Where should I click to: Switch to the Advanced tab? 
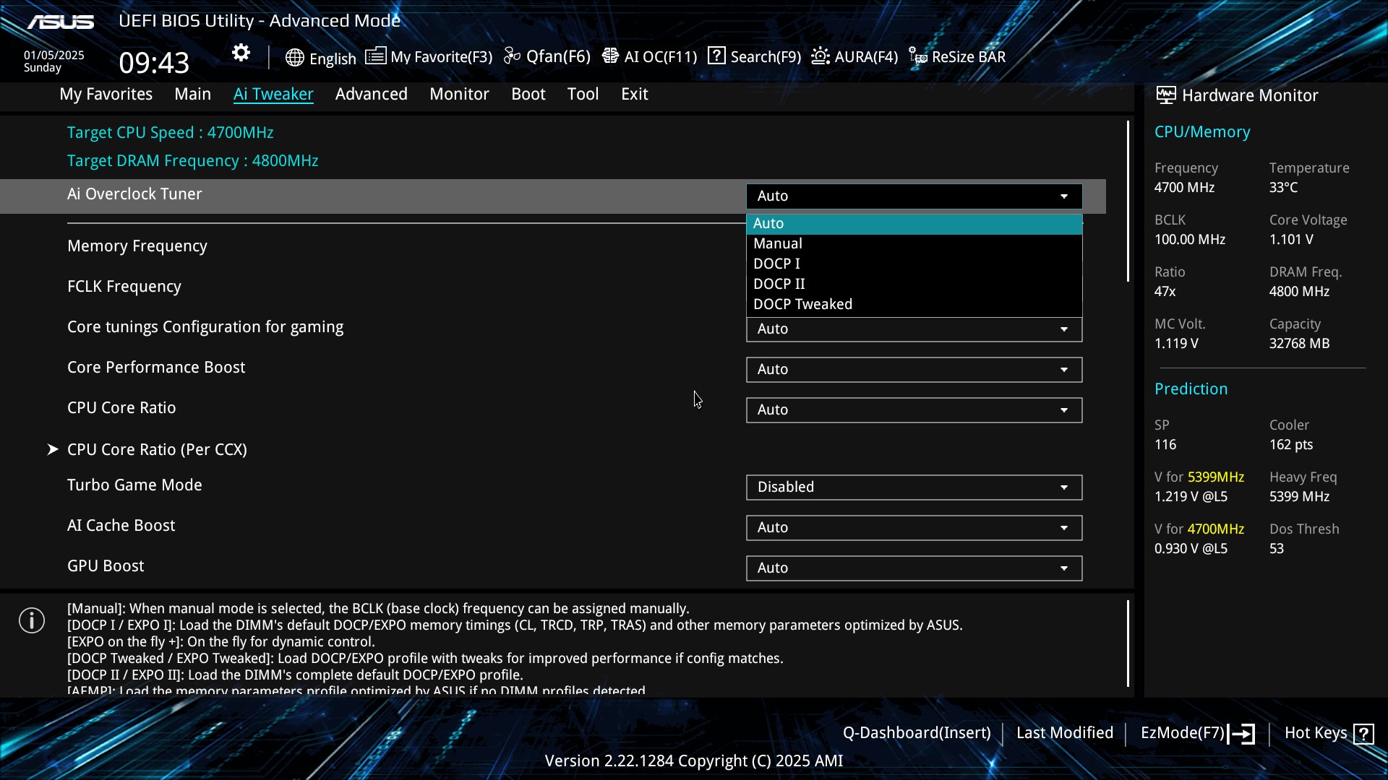[x=371, y=94]
